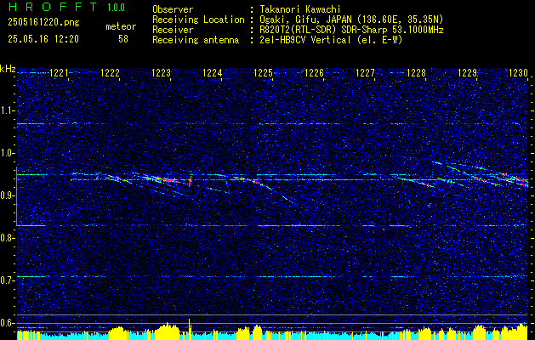This screenshot has height=340, width=535.
Task: Click the kHz axis unit label
Action: [8, 69]
